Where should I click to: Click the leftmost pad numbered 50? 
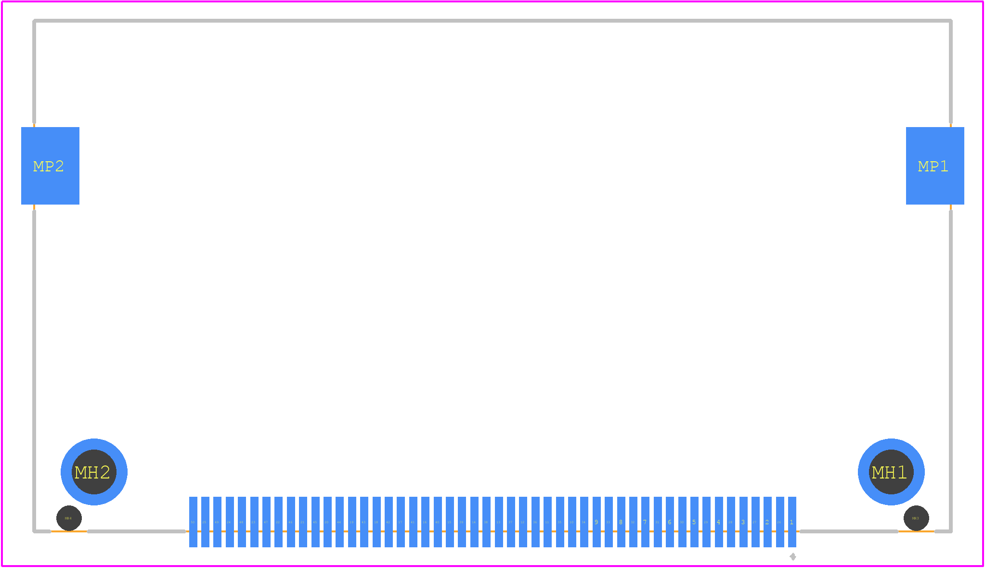pos(193,522)
